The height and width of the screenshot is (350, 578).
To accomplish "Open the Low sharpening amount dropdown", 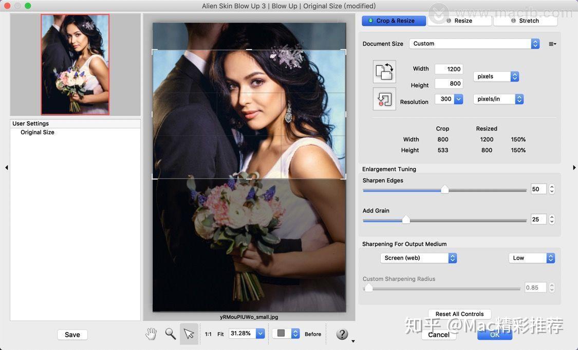I will click(532, 258).
